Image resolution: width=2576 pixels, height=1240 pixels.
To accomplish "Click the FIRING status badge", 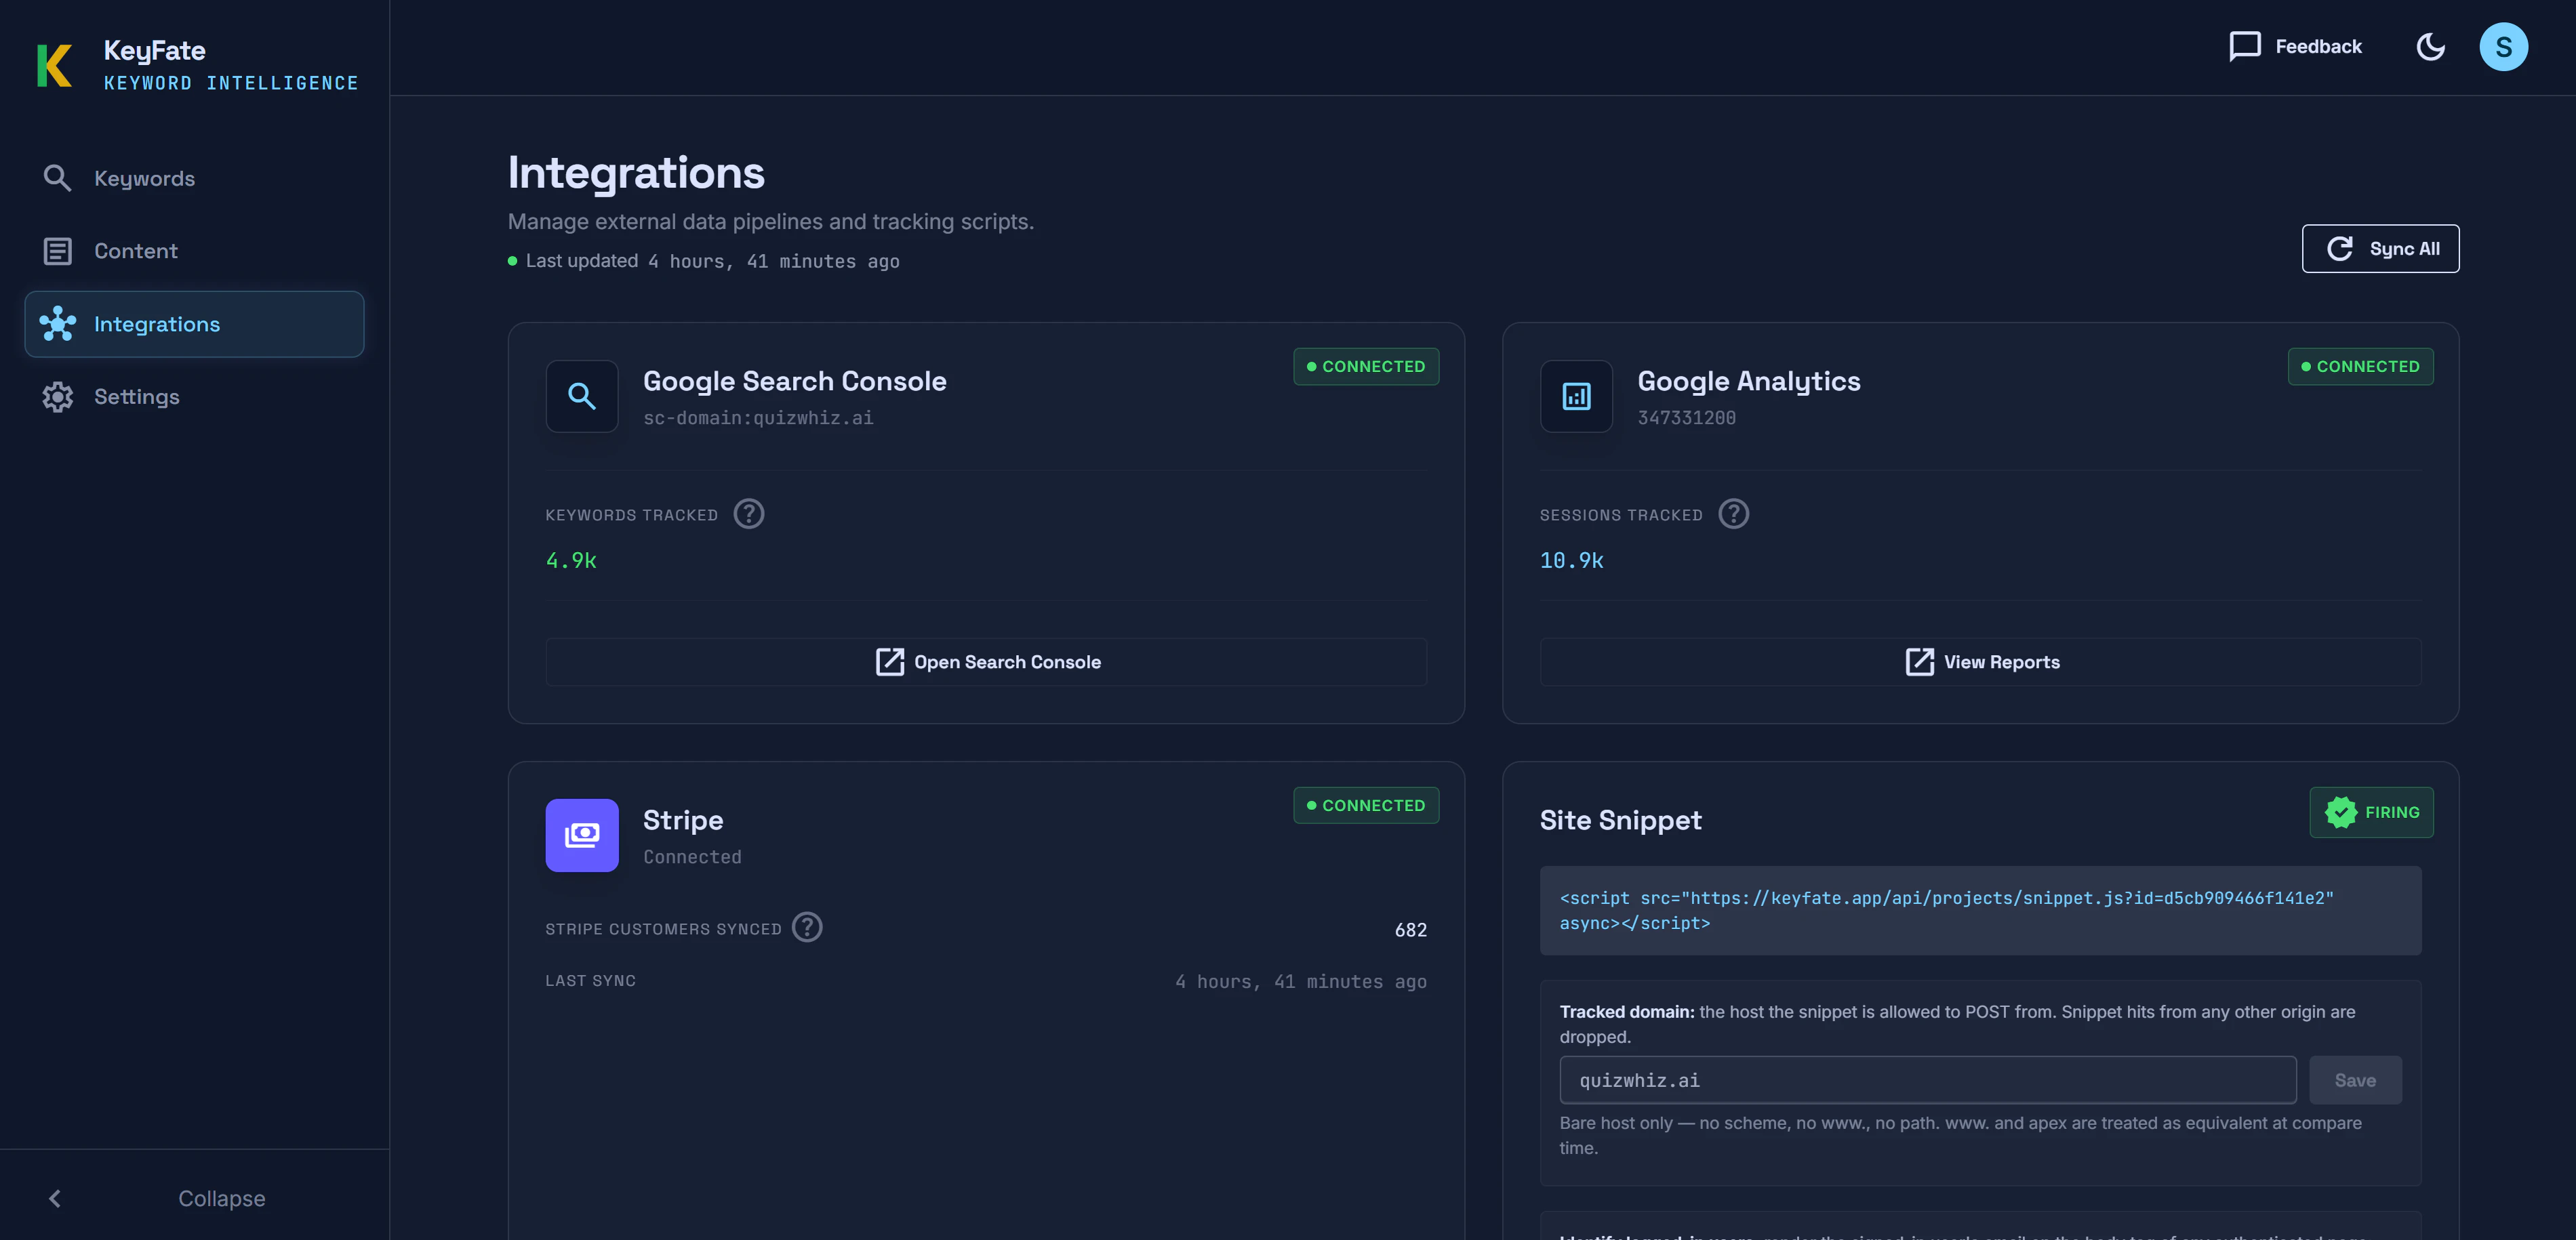I will click(x=2371, y=812).
